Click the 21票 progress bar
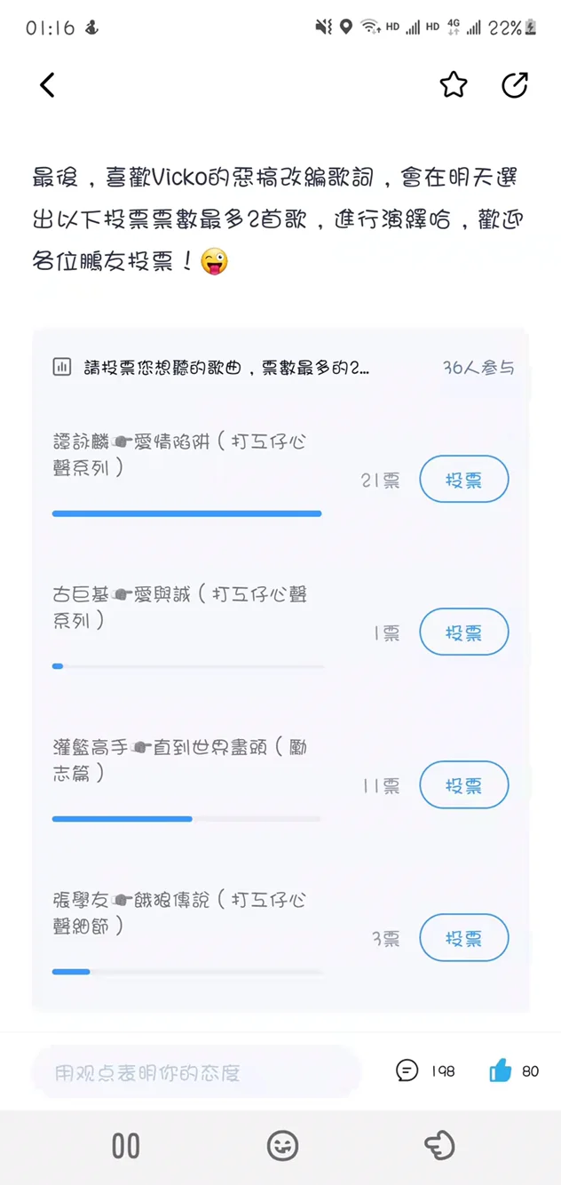Viewport: 561px width, 1185px height. [x=187, y=513]
